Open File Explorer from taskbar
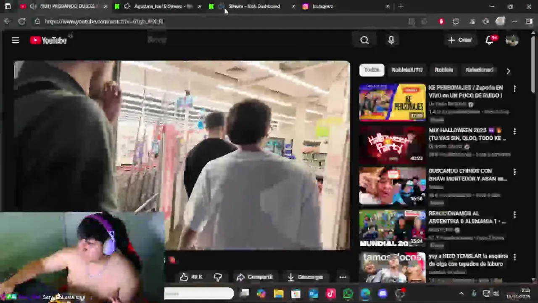This screenshot has width=538, height=303. 279,293
